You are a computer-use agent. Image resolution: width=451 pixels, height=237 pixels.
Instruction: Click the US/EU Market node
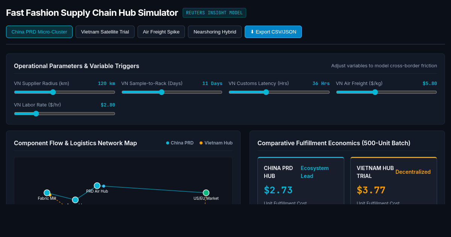click(x=206, y=193)
